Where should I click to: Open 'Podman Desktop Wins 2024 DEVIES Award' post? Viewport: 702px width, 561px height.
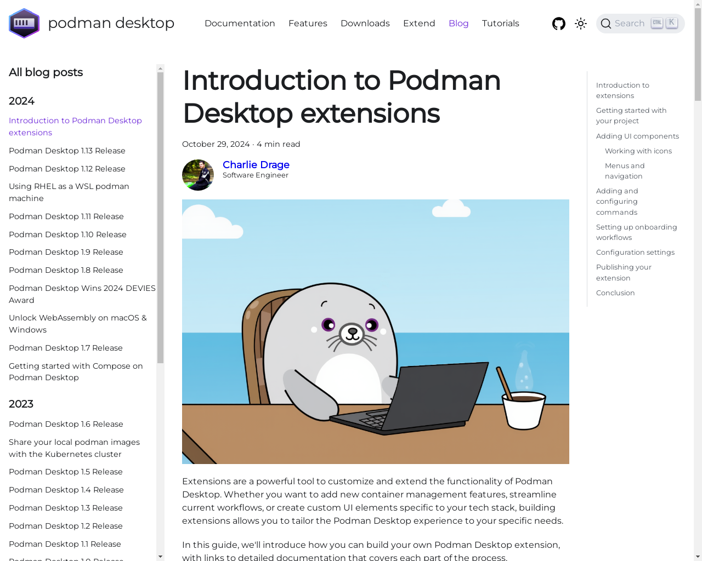click(82, 294)
